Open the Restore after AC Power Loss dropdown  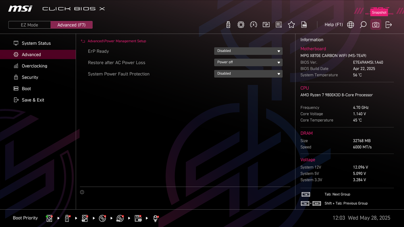click(x=248, y=62)
